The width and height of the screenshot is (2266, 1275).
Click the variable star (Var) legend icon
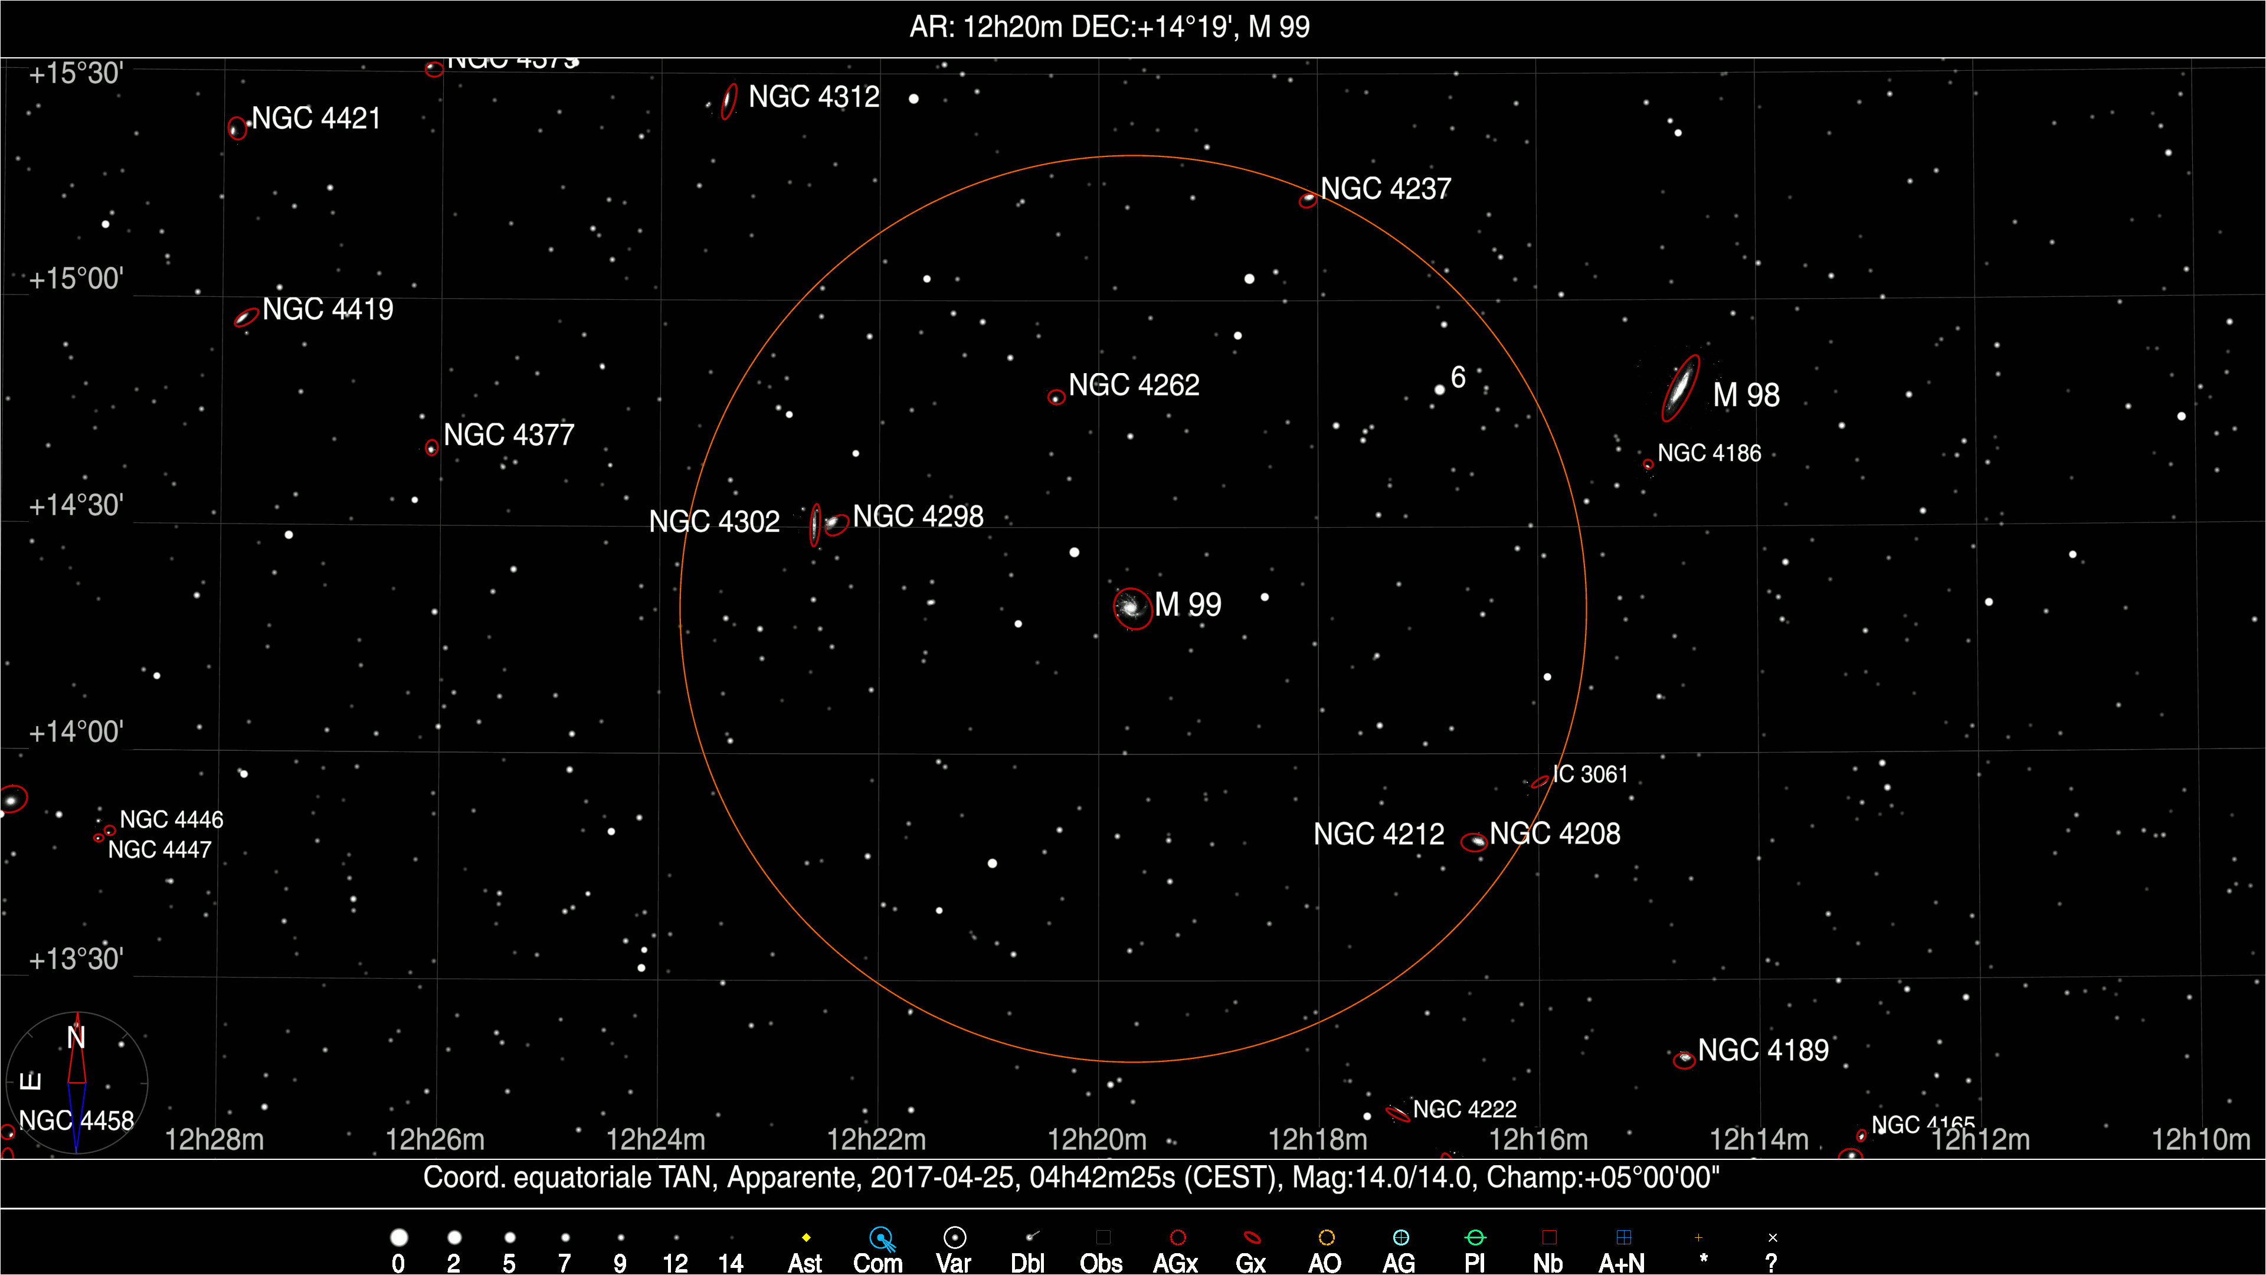[x=954, y=1238]
